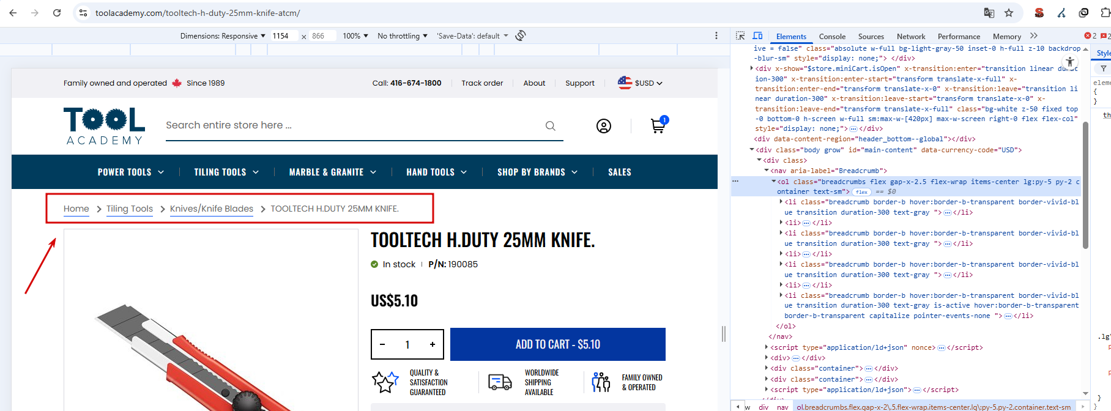Expand the Tiling Tools menu
Image resolution: width=1111 pixels, height=411 pixels.
(226, 172)
